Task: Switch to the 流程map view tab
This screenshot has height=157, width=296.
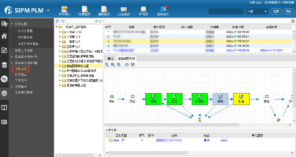Action: click(128, 58)
